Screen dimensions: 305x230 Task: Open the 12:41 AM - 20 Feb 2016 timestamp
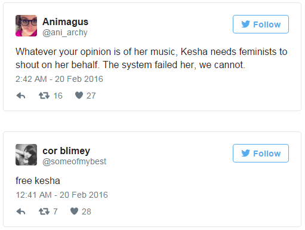[x=61, y=195]
